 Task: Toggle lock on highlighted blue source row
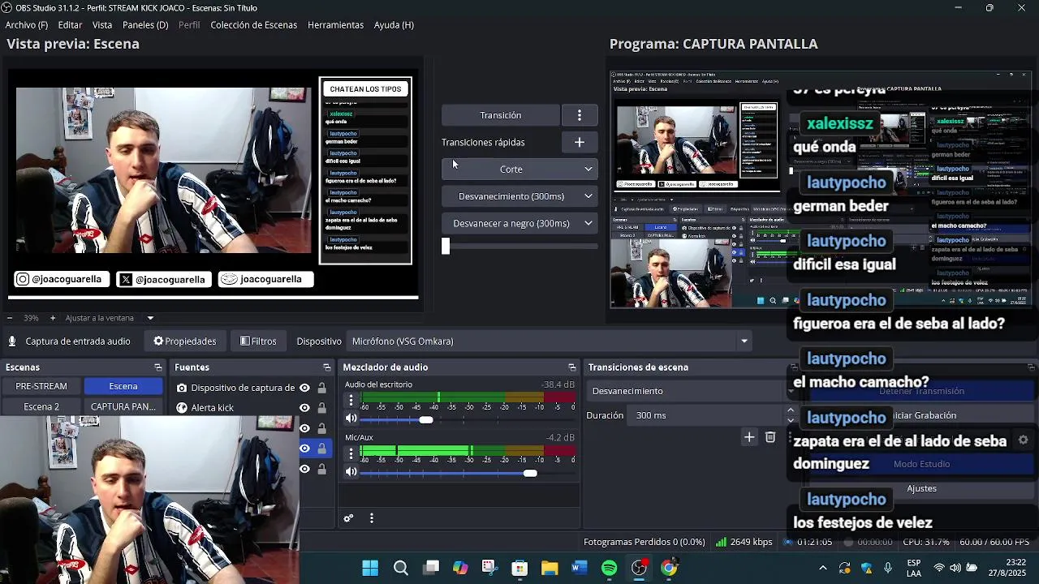coord(322,449)
